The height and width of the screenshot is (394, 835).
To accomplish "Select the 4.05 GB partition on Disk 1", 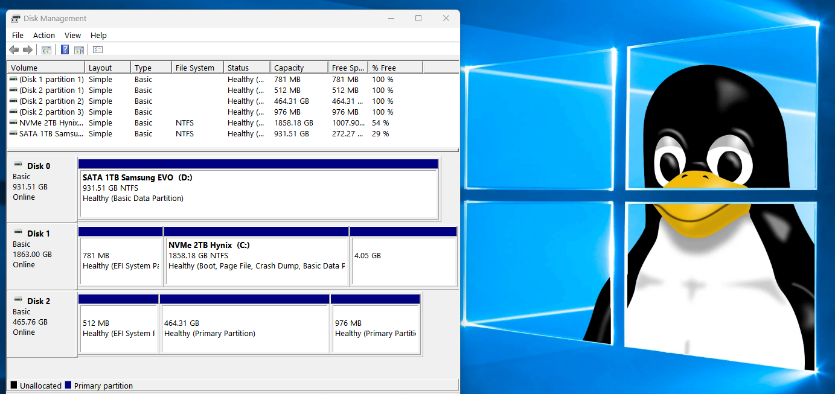I will pos(403,261).
